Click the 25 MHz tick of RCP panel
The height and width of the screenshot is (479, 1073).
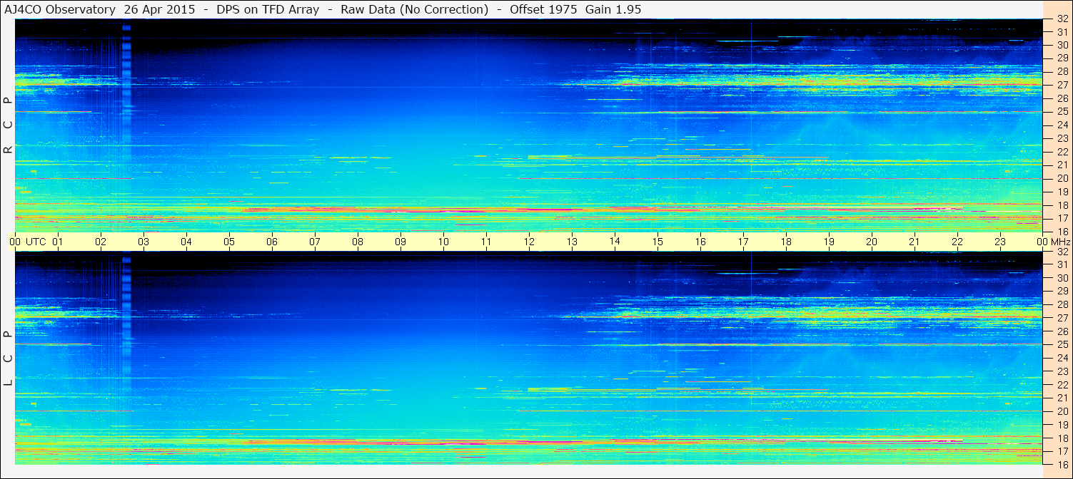coord(1062,112)
